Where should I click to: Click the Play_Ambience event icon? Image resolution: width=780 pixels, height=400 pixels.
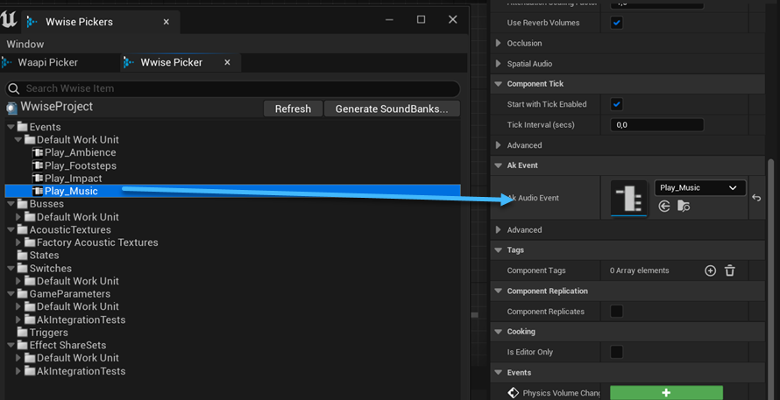point(38,152)
